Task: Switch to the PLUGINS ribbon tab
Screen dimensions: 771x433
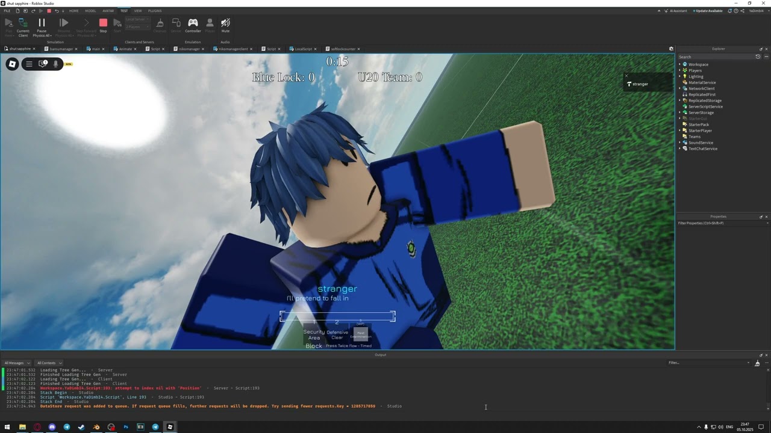Action: [155, 11]
